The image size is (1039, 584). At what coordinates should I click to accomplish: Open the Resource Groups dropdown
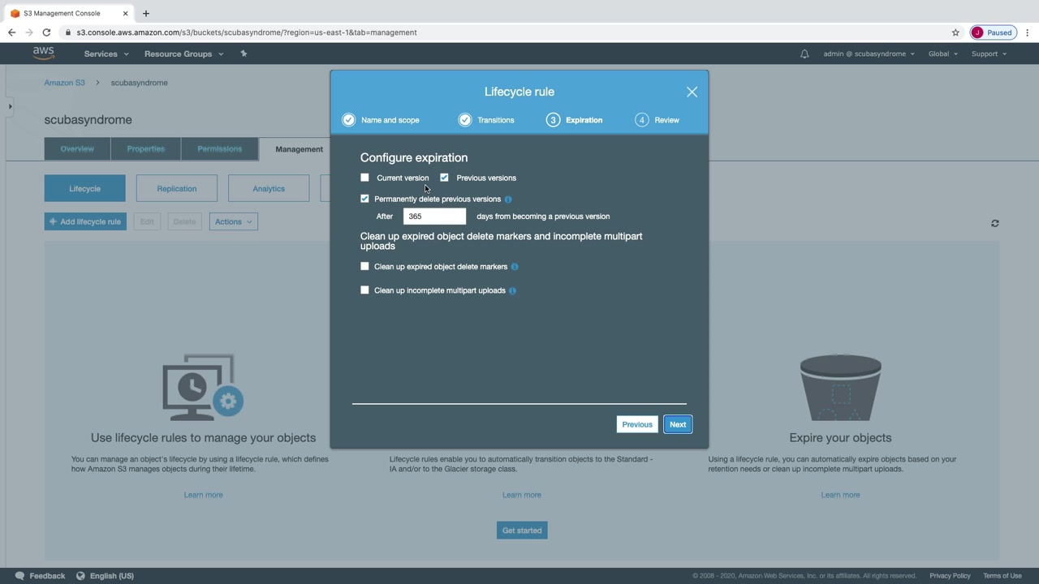[183, 54]
